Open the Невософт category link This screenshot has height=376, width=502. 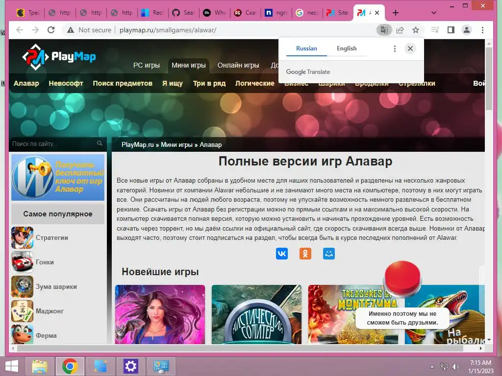point(66,83)
